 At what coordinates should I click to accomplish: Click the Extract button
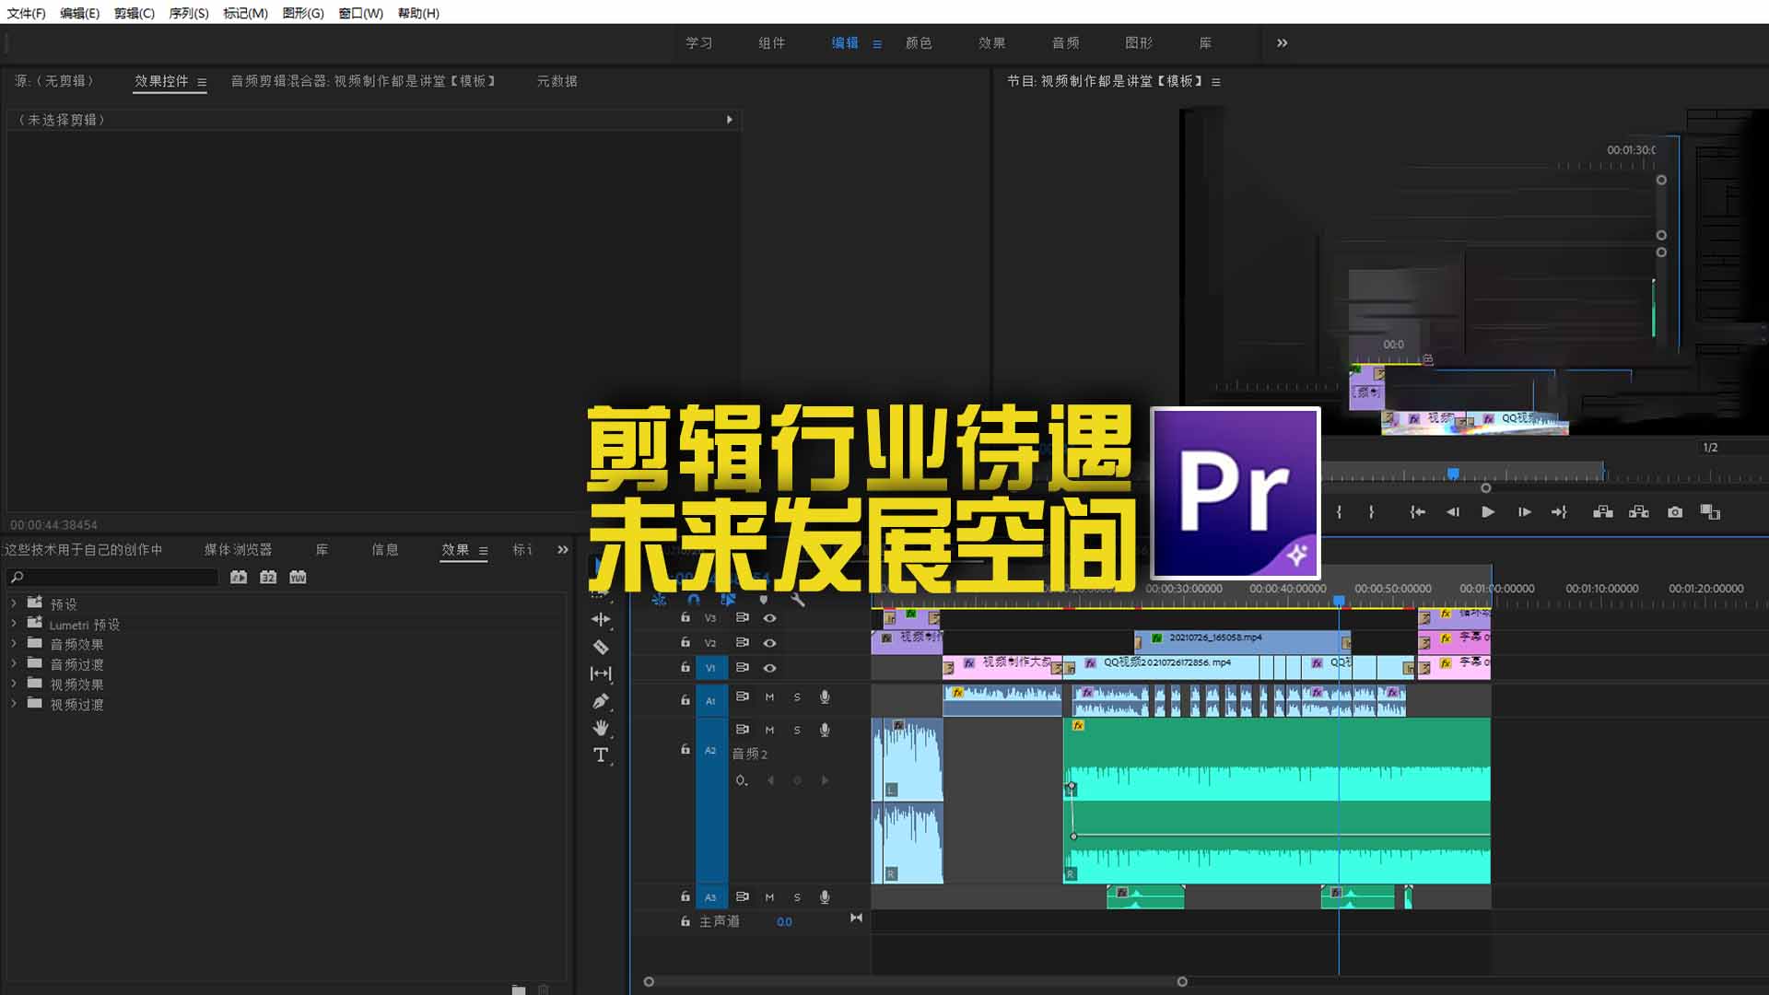pyautogui.click(x=1639, y=512)
